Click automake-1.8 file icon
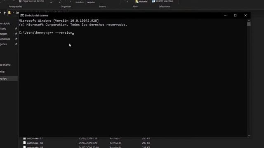 (x=24, y=143)
